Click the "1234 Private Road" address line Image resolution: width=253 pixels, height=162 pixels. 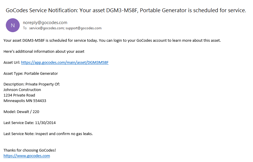click(x=19, y=95)
